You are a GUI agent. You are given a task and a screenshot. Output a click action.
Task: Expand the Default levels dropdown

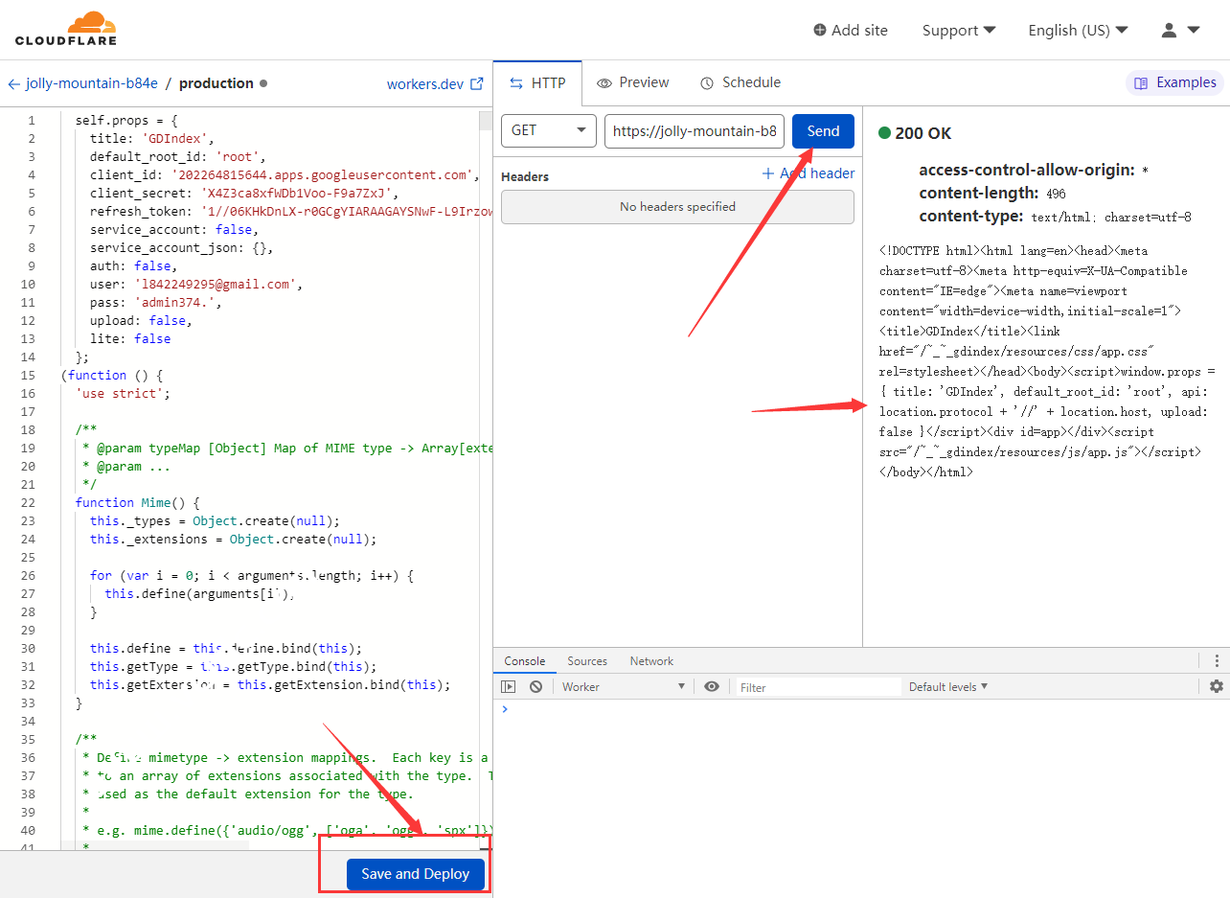(947, 686)
